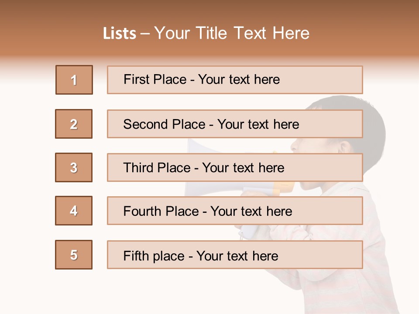Image resolution: width=419 pixels, height=314 pixels.
Task: Click the Second Place text bar
Action: pos(235,124)
